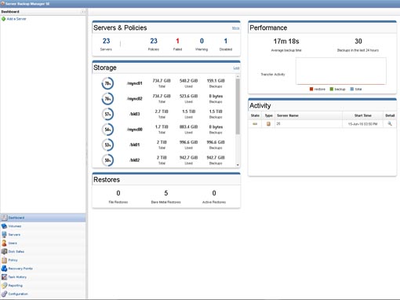This screenshot has width=400, height=300.
Task: Open the Reporting icon
Action: (4, 285)
